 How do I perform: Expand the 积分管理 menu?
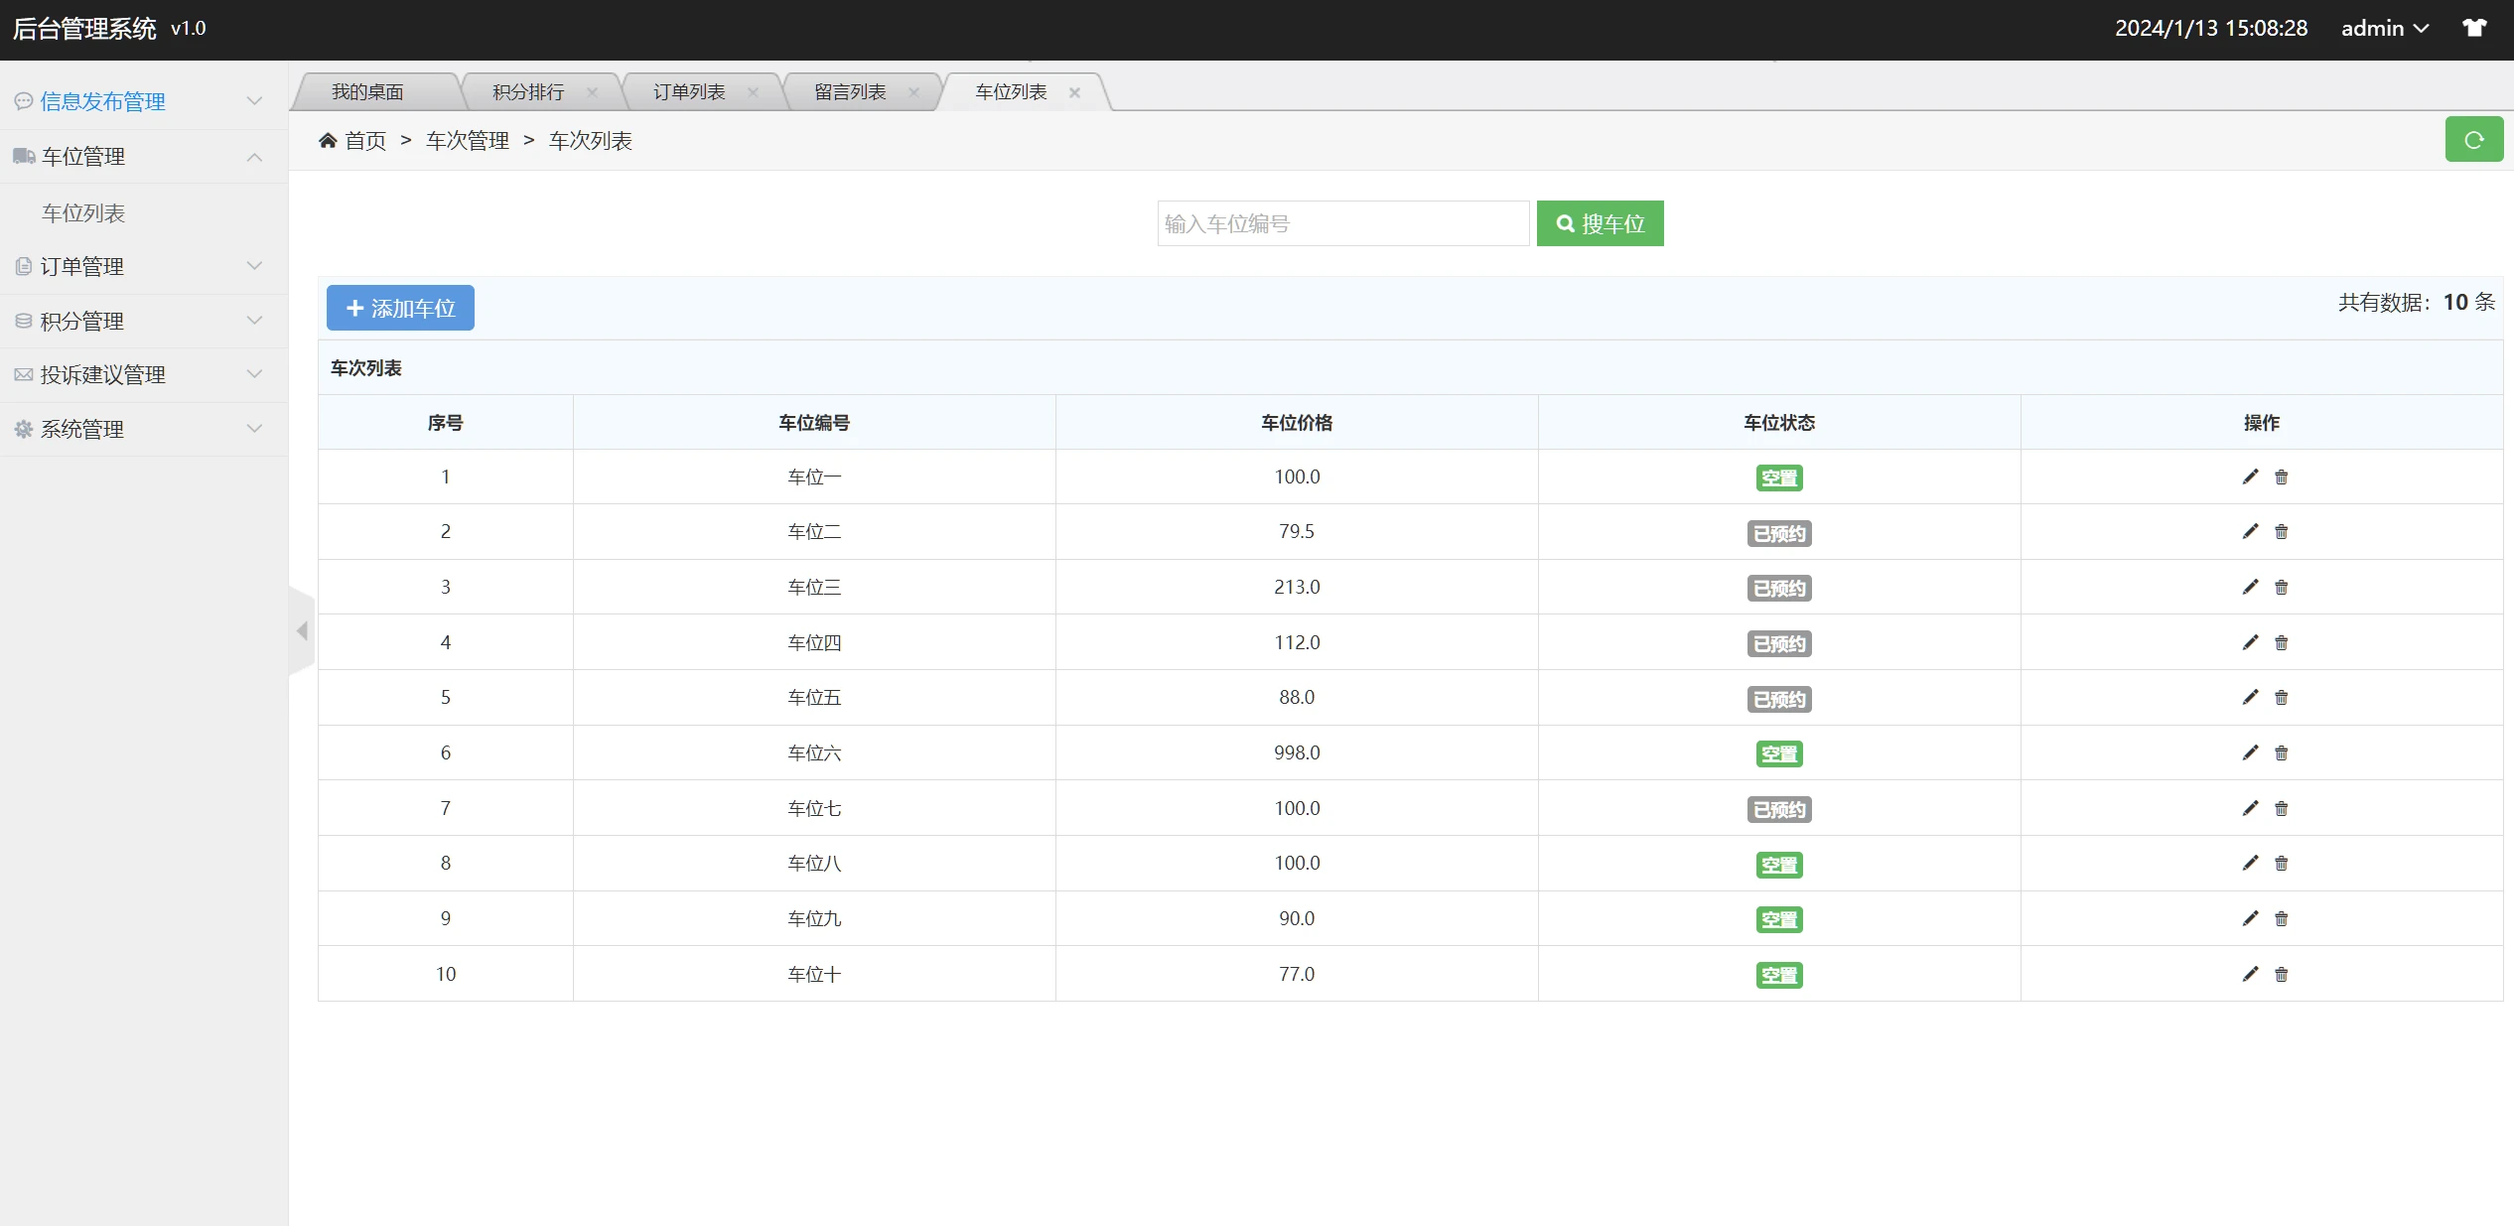click(144, 321)
